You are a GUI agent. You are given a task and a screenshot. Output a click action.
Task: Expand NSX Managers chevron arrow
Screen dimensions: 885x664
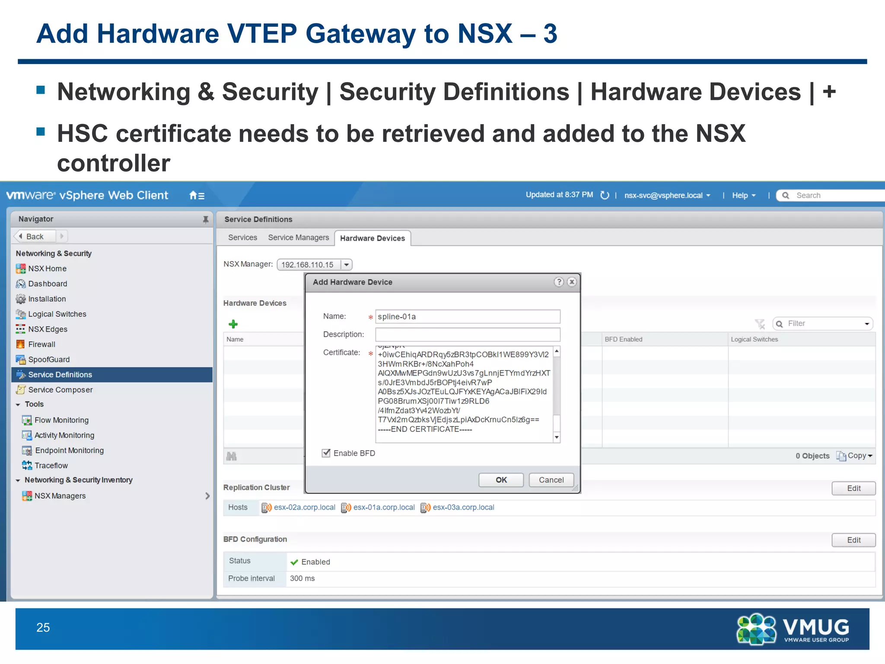tap(207, 496)
